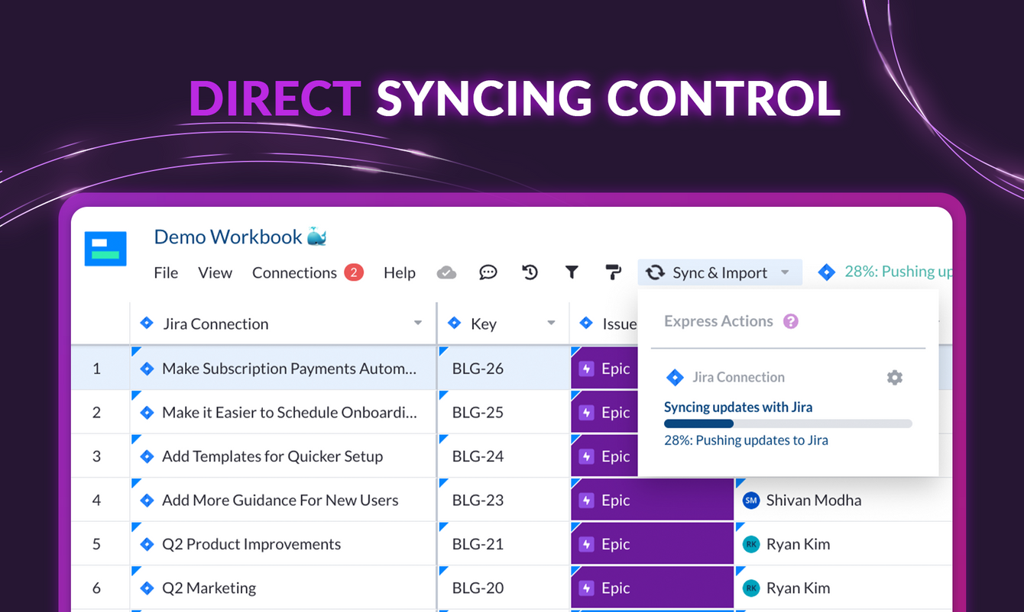Image resolution: width=1024 pixels, height=612 pixels.
Task: Click the BLG-26 key cell
Action: (504, 369)
